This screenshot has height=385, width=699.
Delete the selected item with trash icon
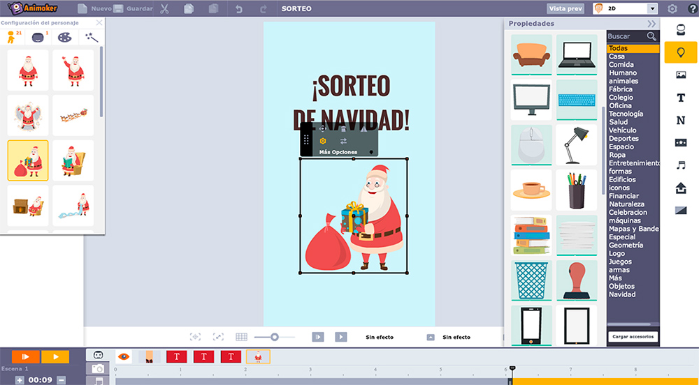tap(343, 128)
